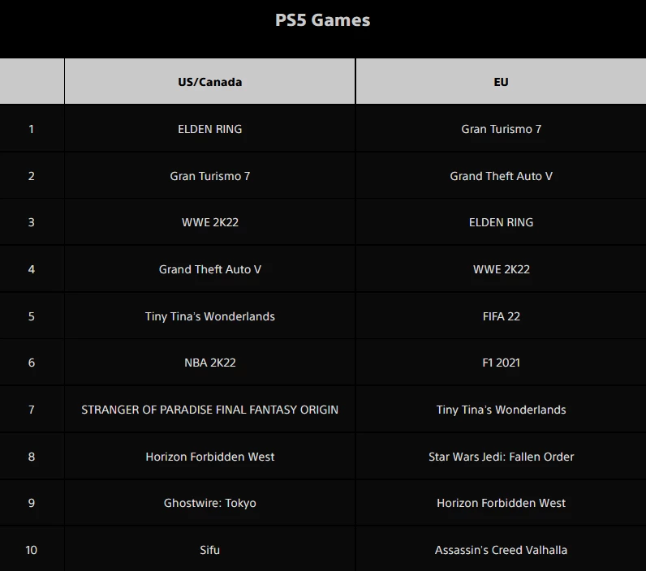Click Gran Turismo 7 in EU column
This screenshot has height=571, width=646.
(501, 129)
